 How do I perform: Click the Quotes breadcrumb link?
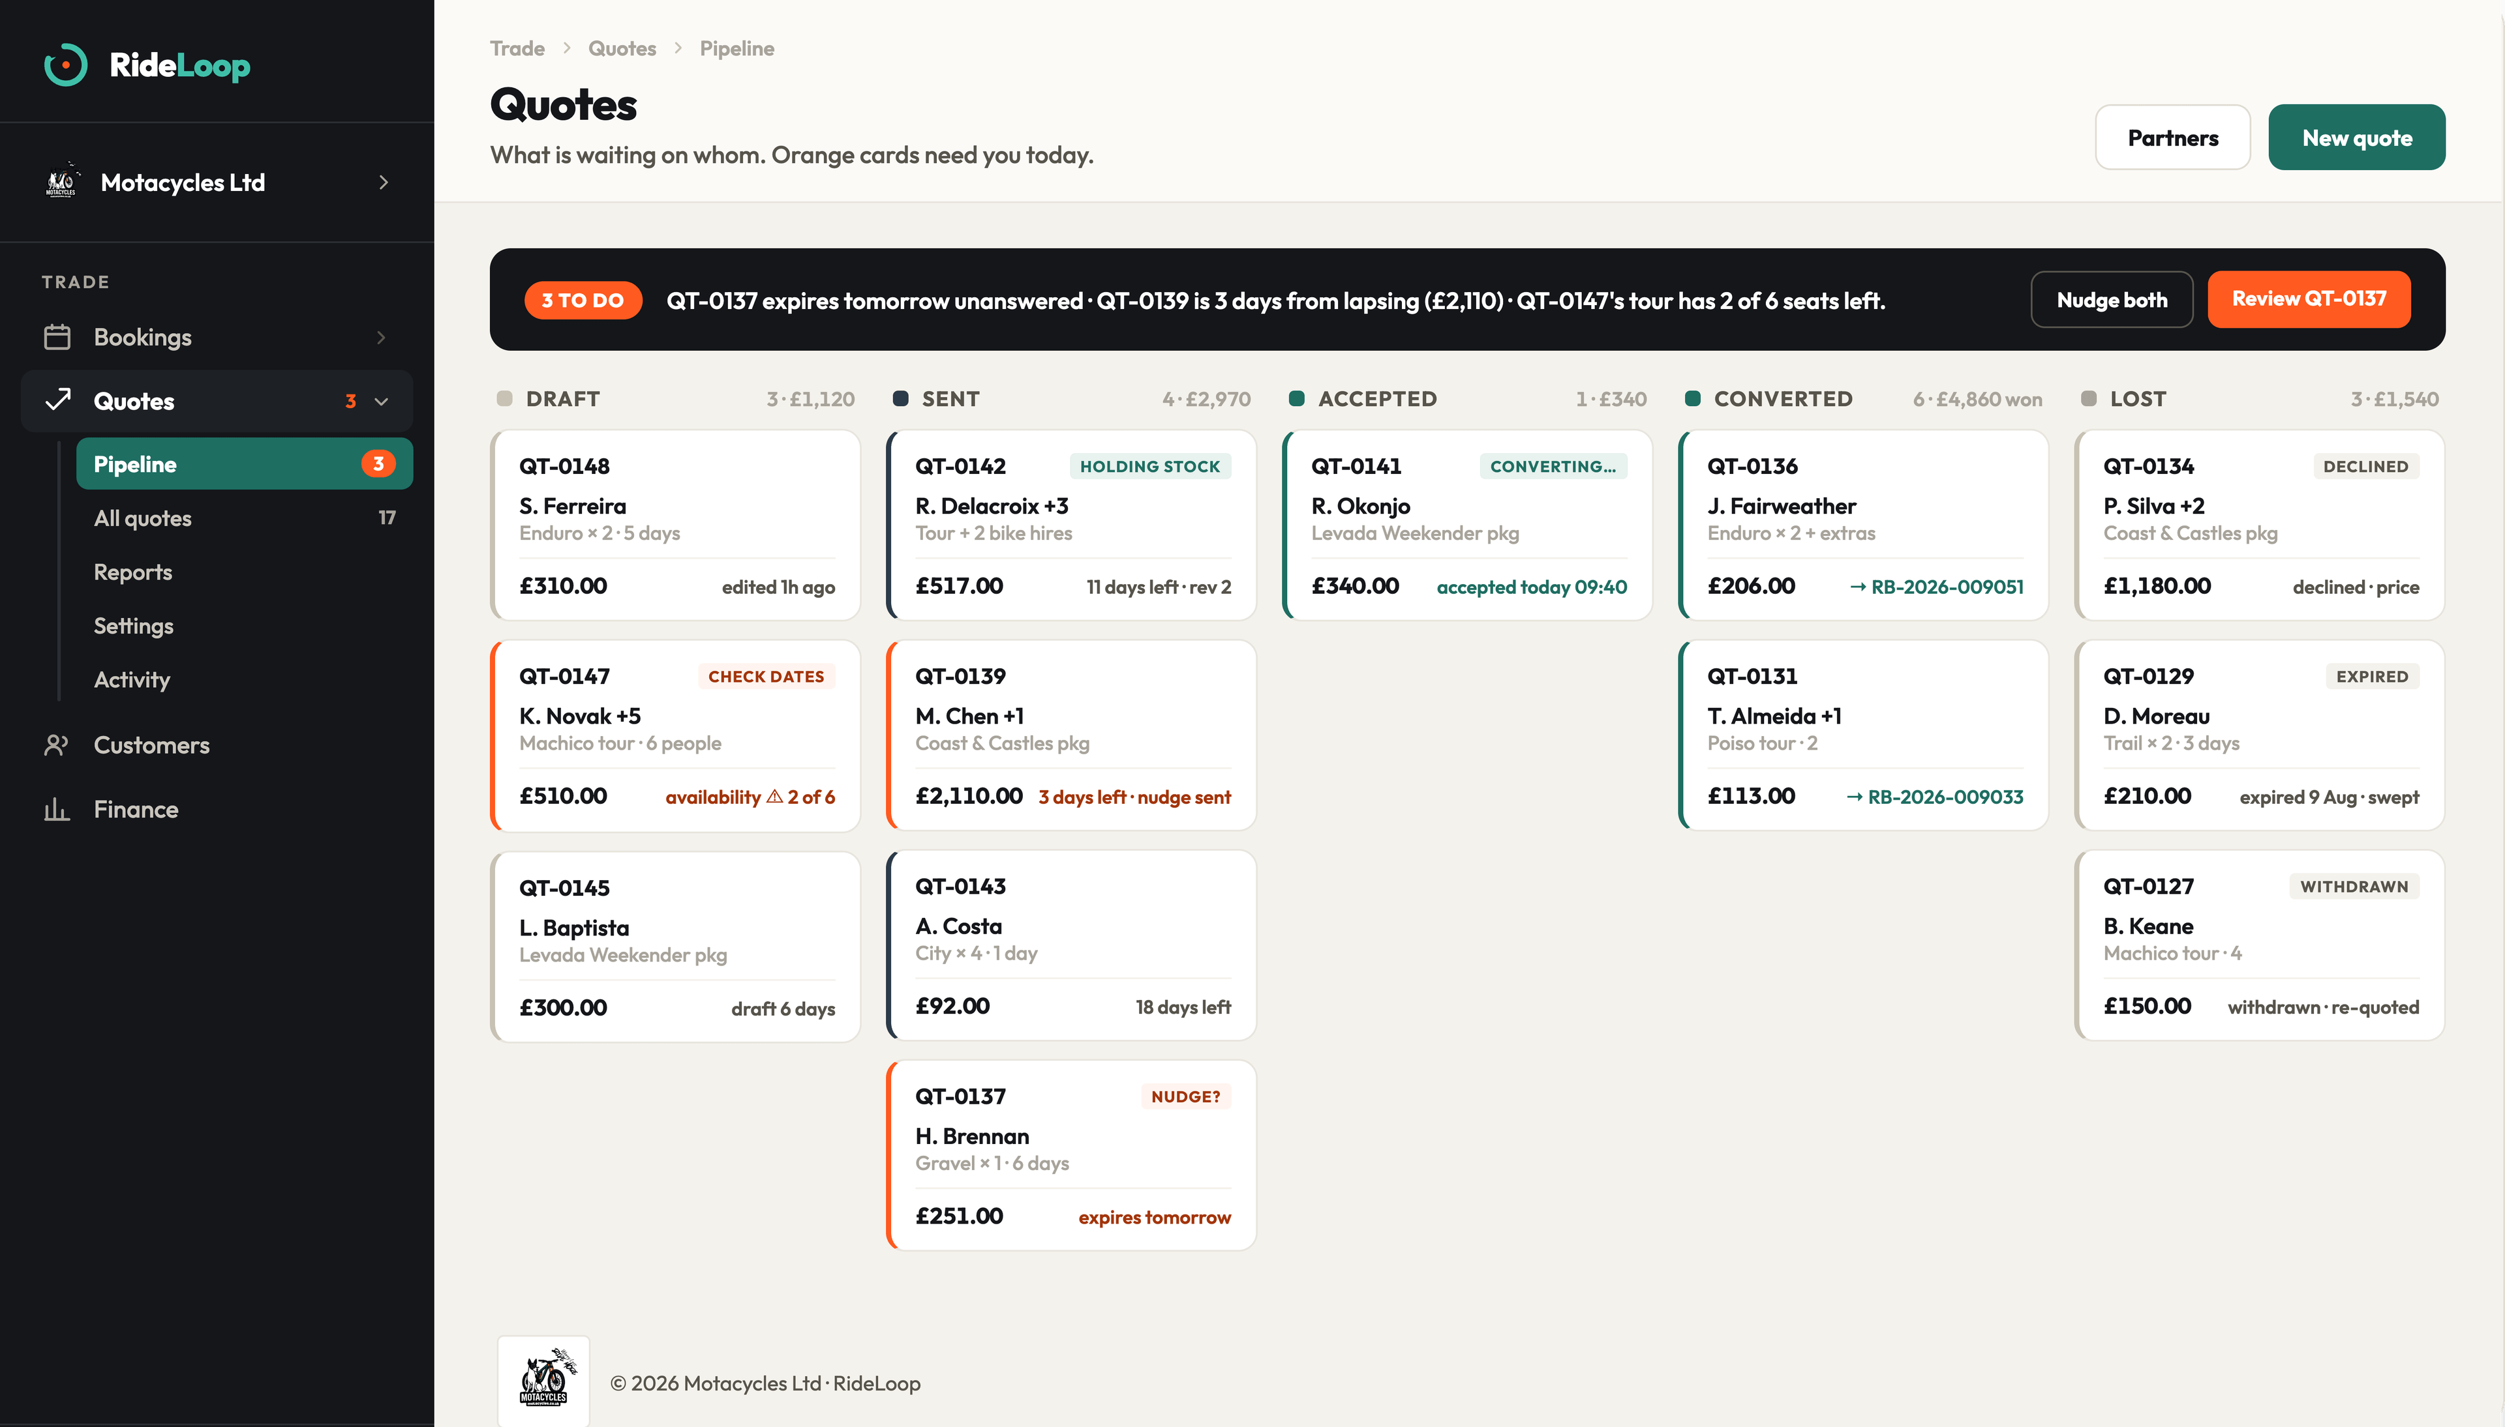pos(622,48)
